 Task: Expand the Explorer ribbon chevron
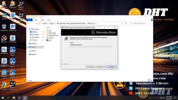(x=149, y=20)
